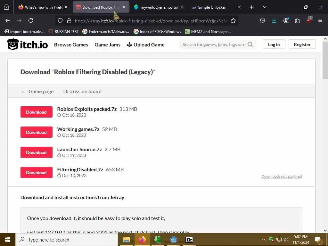This screenshot has height=246, width=328.
Task: Click the taskbar clock showing 5:02 PM
Action: pyautogui.click(x=300, y=240)
